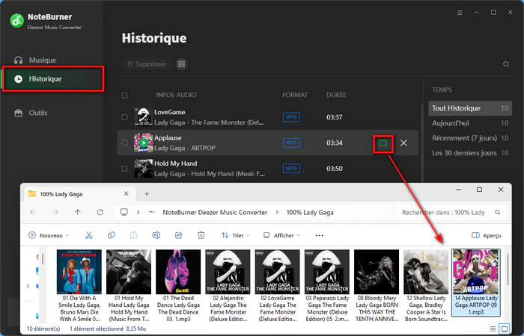Switch Explorer to large icons view
Screen dimensions: 524x336
[505, 329]
